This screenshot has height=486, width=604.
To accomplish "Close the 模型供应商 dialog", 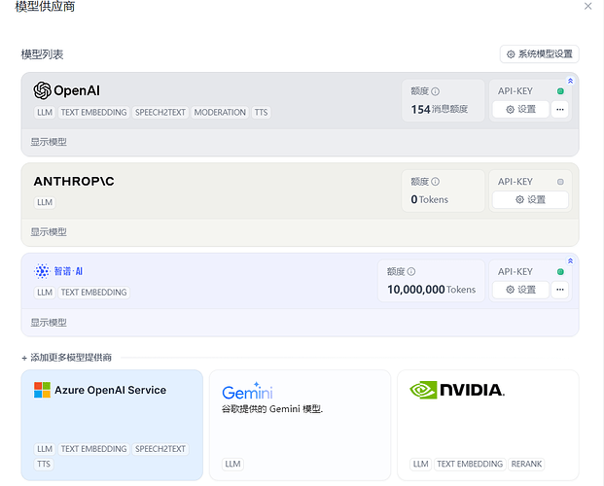I will [x=587, y=6].
